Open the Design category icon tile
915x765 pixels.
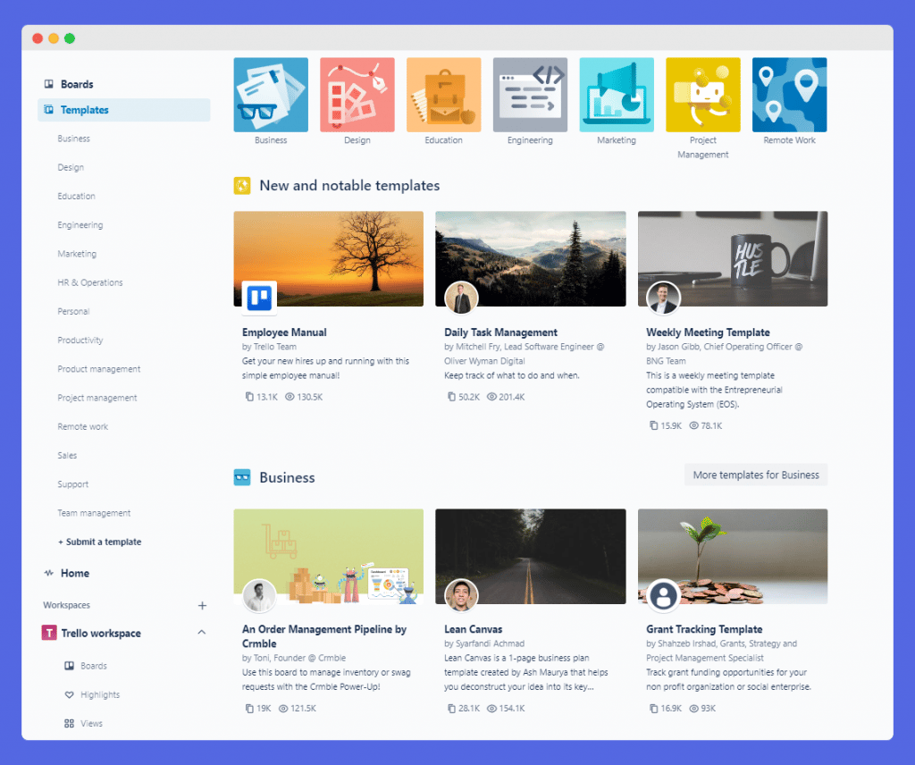[357, 95]
